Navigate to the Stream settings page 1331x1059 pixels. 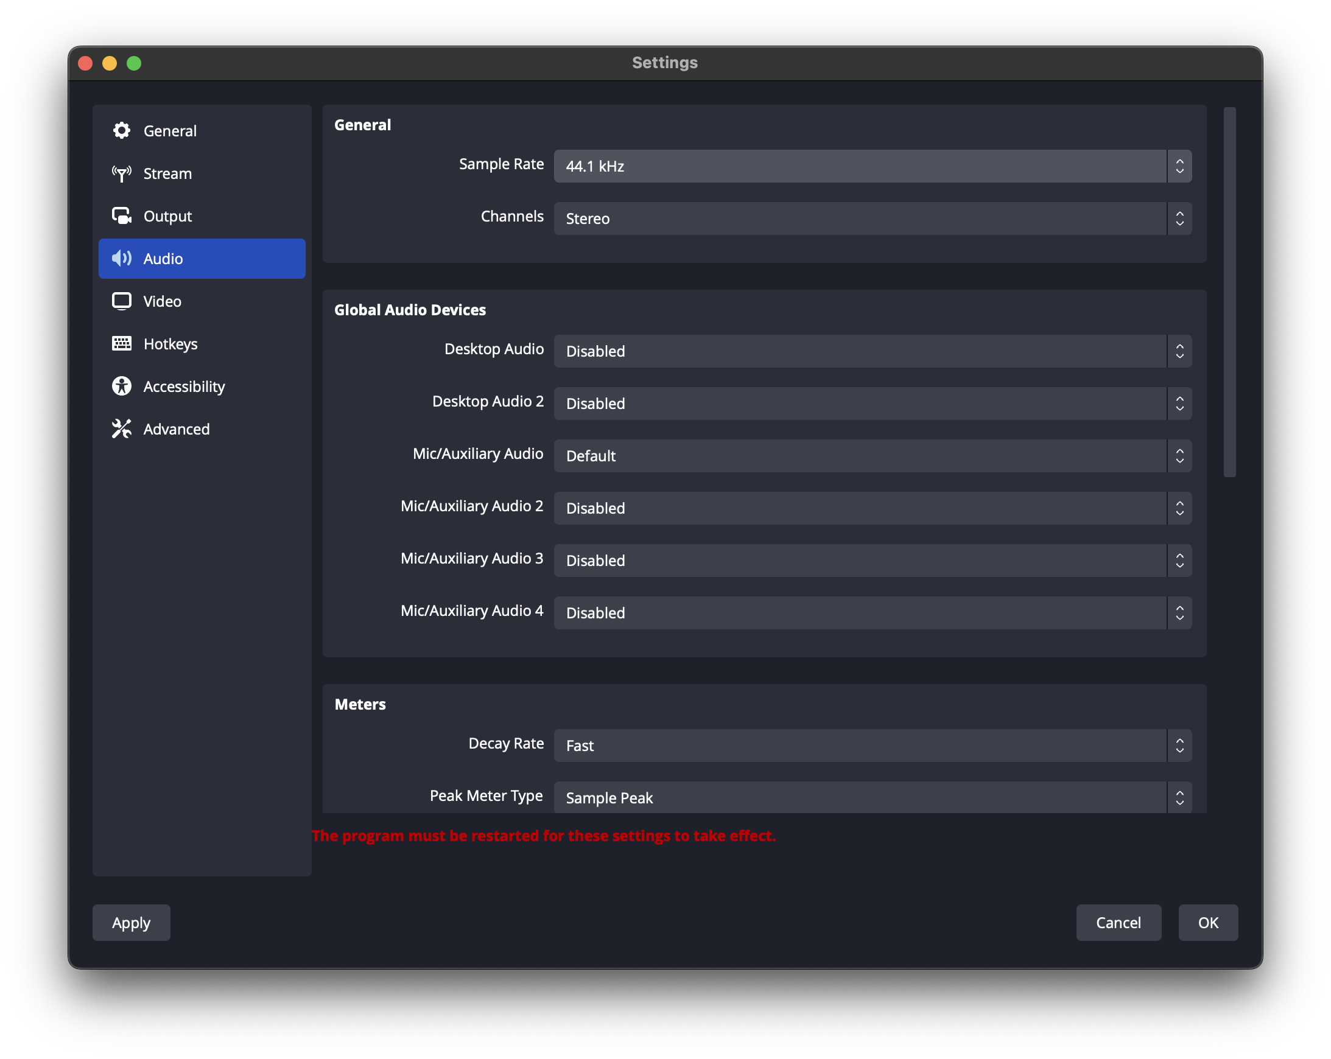pyautogui.click(x=167, y=173)
